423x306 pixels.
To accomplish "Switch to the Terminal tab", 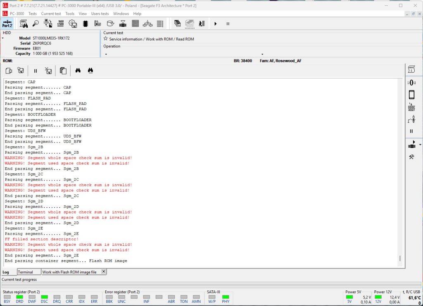I will pyautogui.click(x=29, y=272).
